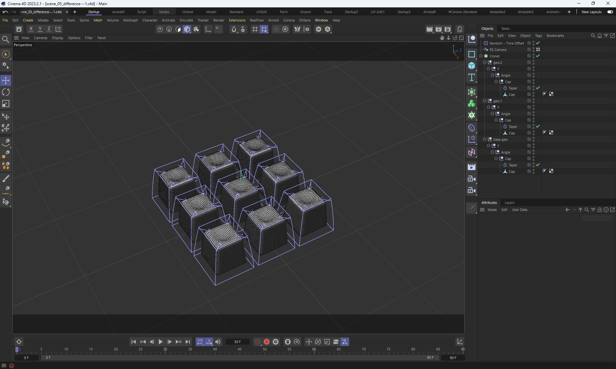The height and width of the screenshot is (369, 616).
Task: Click the current frame field 30 F
Action: coord(237,342)
